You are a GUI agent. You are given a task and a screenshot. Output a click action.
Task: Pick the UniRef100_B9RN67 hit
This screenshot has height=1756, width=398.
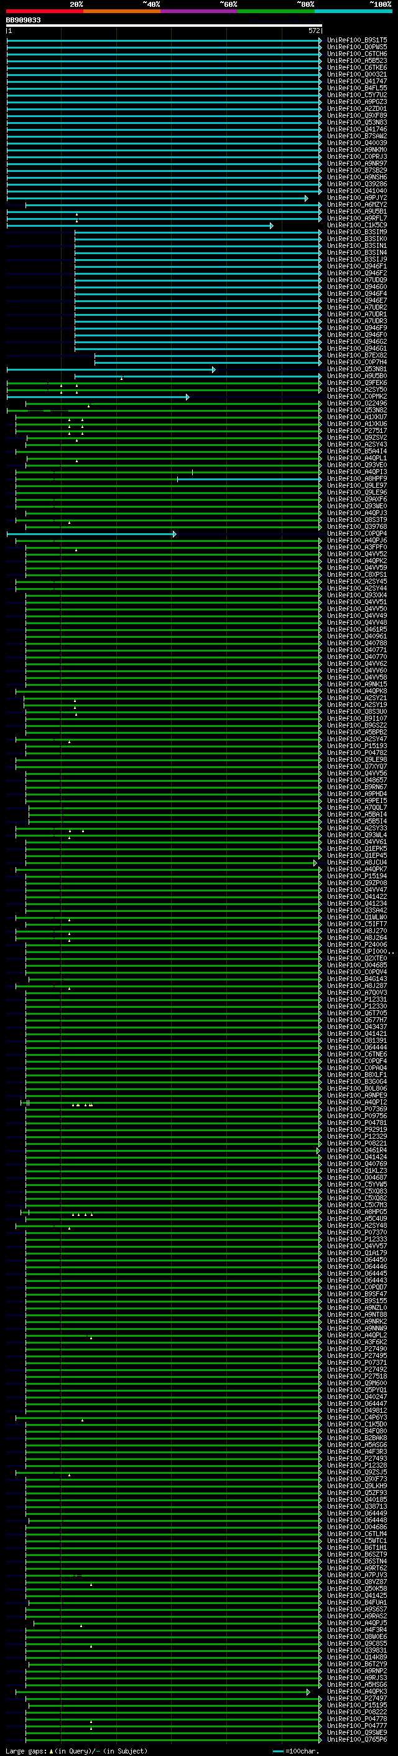(x=356, y=787)
